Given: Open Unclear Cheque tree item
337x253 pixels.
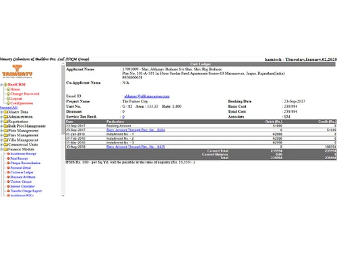Looking at the screenshot, I should [21, 181].
